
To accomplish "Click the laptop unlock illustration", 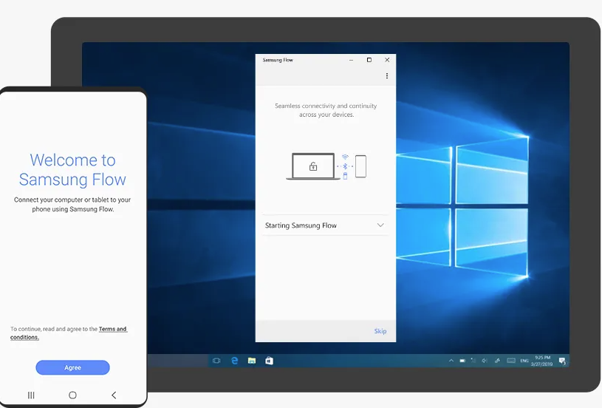I will coord(312,166).
